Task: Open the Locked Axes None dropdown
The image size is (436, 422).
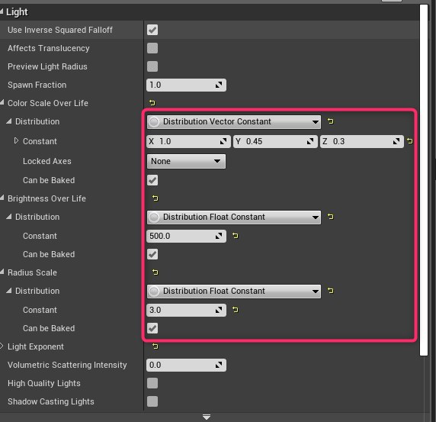Action: tap(186, 161)
